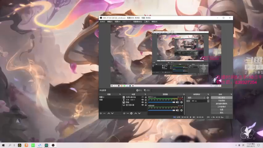Move scene up in the Scenes panel
This screenshot has height=148, width=263.
tap(109, 113)
